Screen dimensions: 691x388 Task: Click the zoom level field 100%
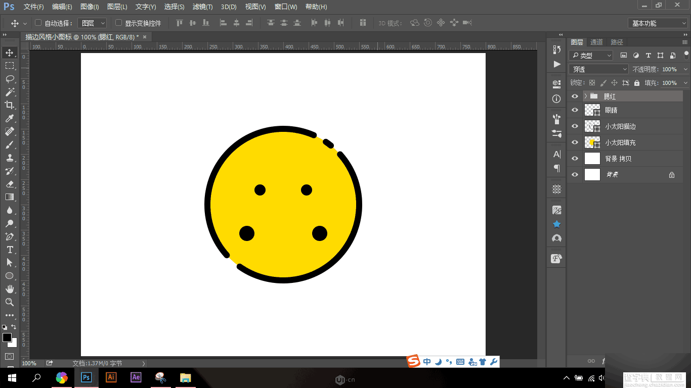pyautogui.click(x=29, y=363)
